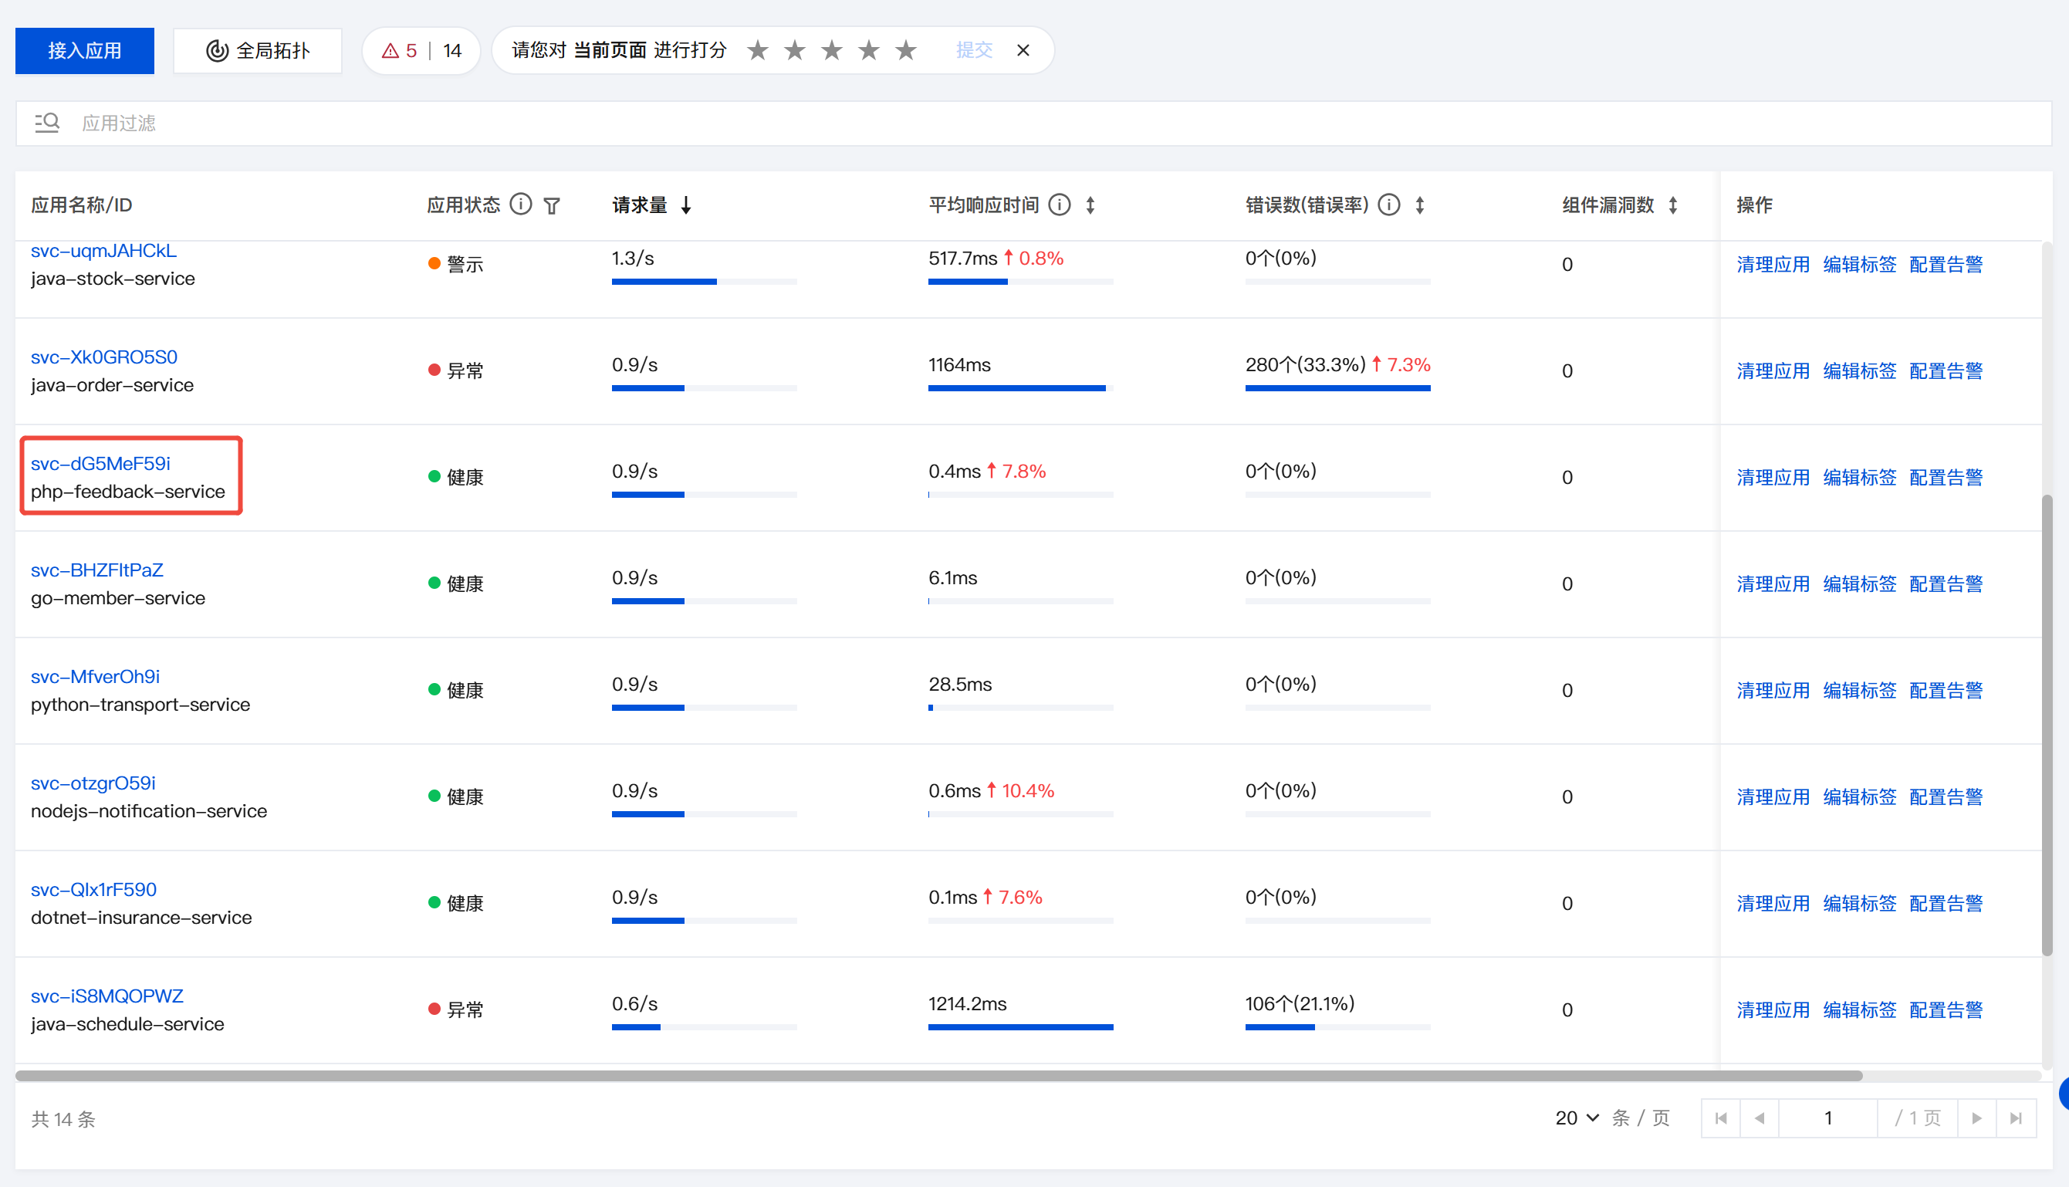Click the 请求量 descending sort arrow
Viewport: 2069px width, 1187px height.
(x=686, y=205)
